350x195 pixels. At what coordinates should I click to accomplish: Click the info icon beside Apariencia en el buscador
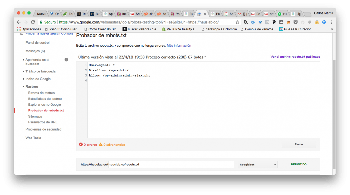point(66,60)
